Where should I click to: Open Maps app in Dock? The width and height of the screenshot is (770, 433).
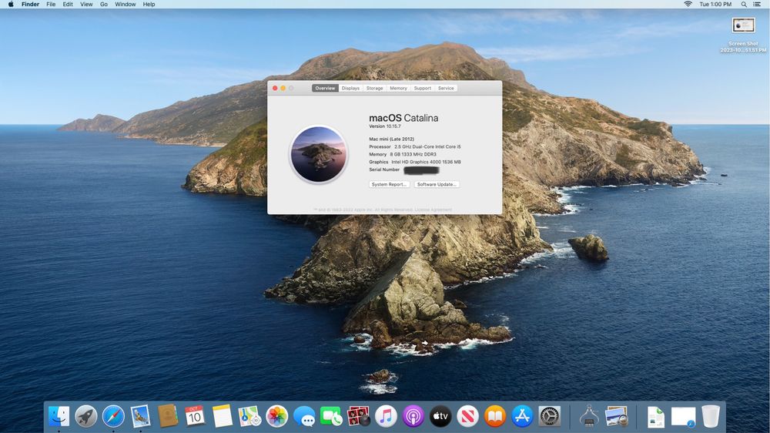click(249, 416)
